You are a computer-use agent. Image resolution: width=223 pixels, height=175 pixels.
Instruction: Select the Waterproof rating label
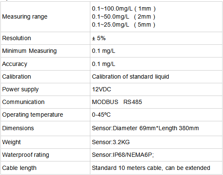[25, 155]
